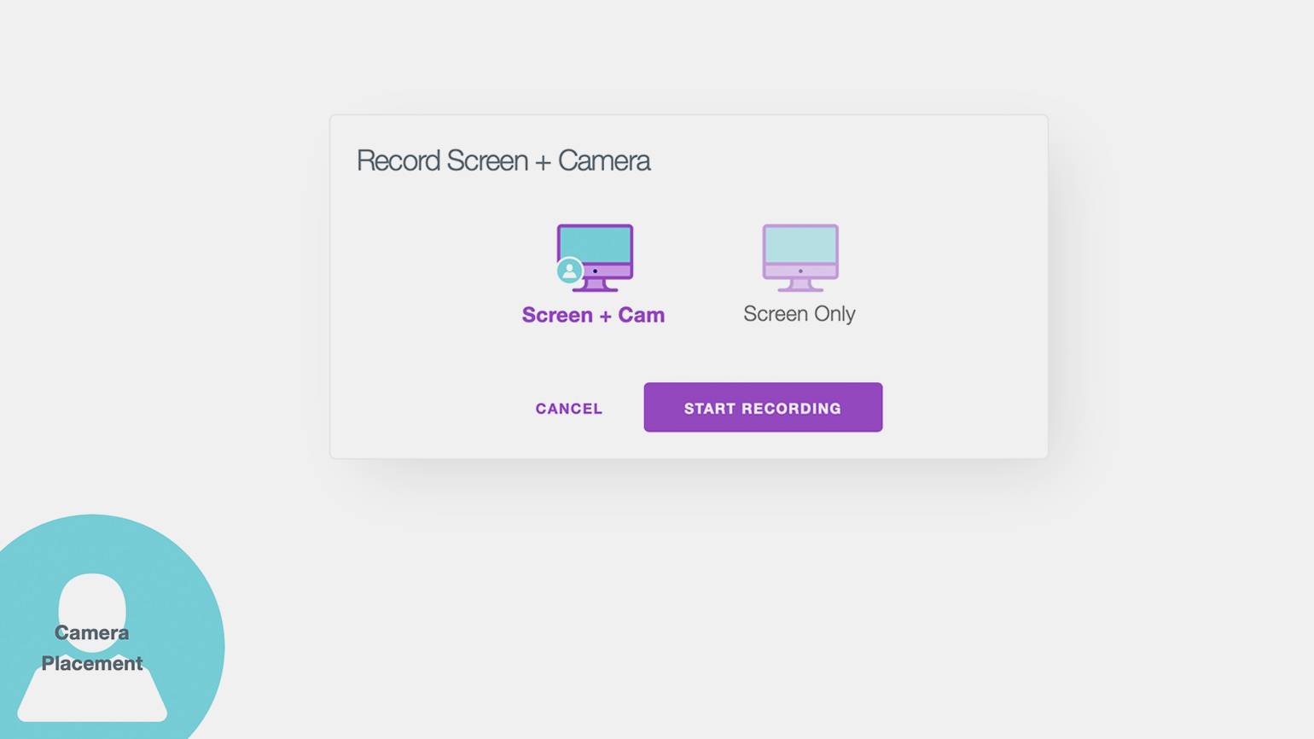Click the Screen Only label
1314x739 pixels.
799,314
